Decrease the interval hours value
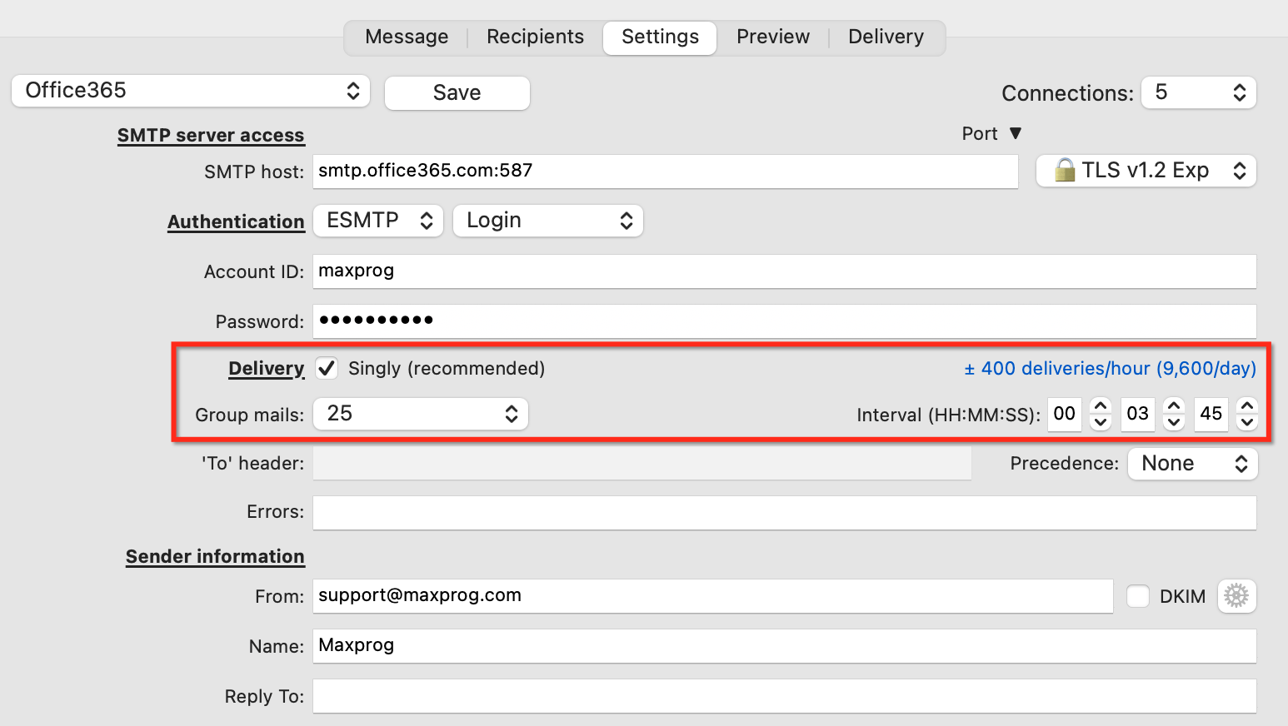This screenshot has width=1288, height=726. tap(1101, 422)
